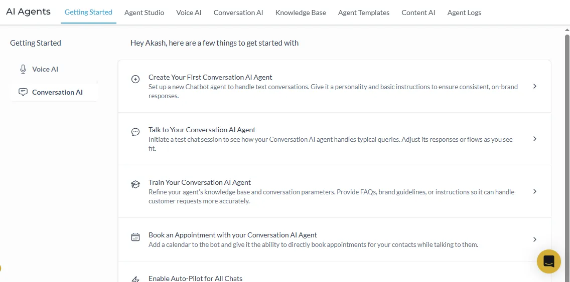This screenshot has height=282, width=570.
Task: Click the chat bubble icon beside Conversation AI
Action: click(x=23, y=92)
